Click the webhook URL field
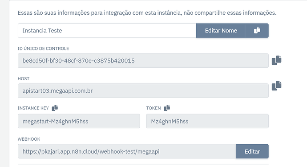 click(x=127, y=151)
